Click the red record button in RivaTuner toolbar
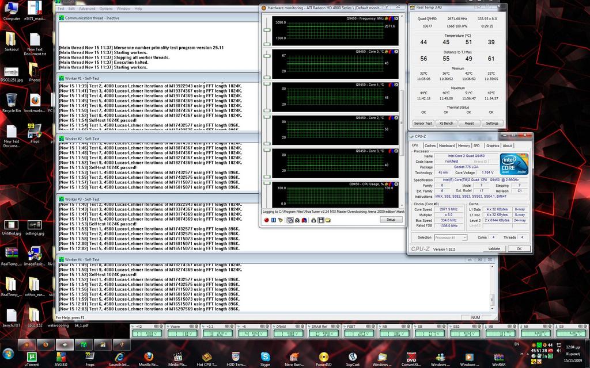This screenshot has height=368, width=590. (266, 220)
